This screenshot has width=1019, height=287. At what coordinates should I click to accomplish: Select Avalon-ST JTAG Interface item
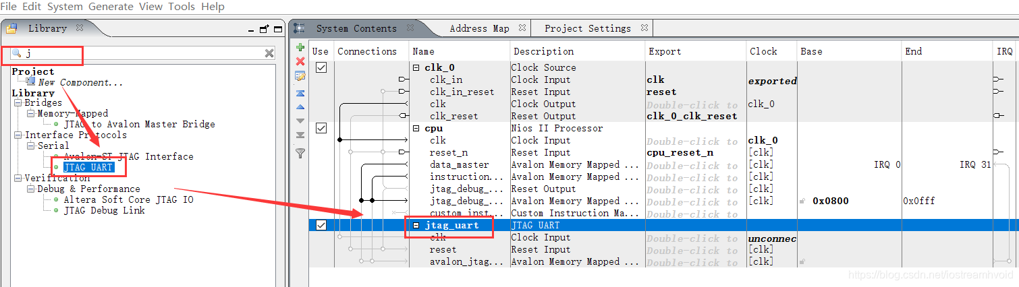coord(128,156)
